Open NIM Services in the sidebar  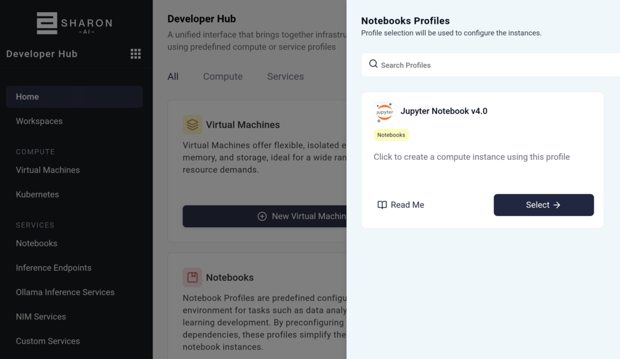(41, 317)
